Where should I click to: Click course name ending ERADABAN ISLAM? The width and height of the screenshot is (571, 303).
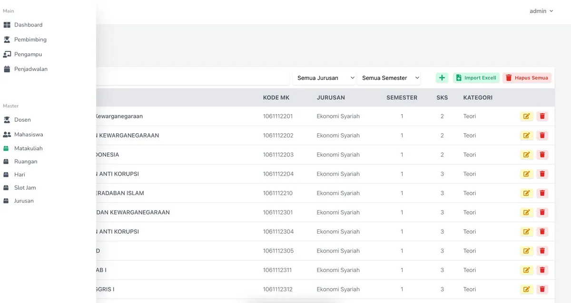coord(120,193)
